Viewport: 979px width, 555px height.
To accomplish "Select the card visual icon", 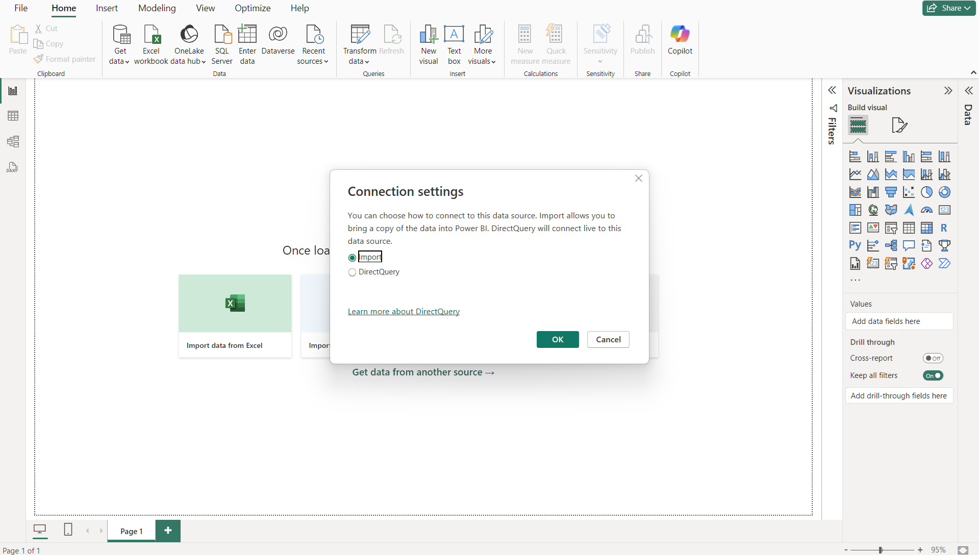I will 944,210.
